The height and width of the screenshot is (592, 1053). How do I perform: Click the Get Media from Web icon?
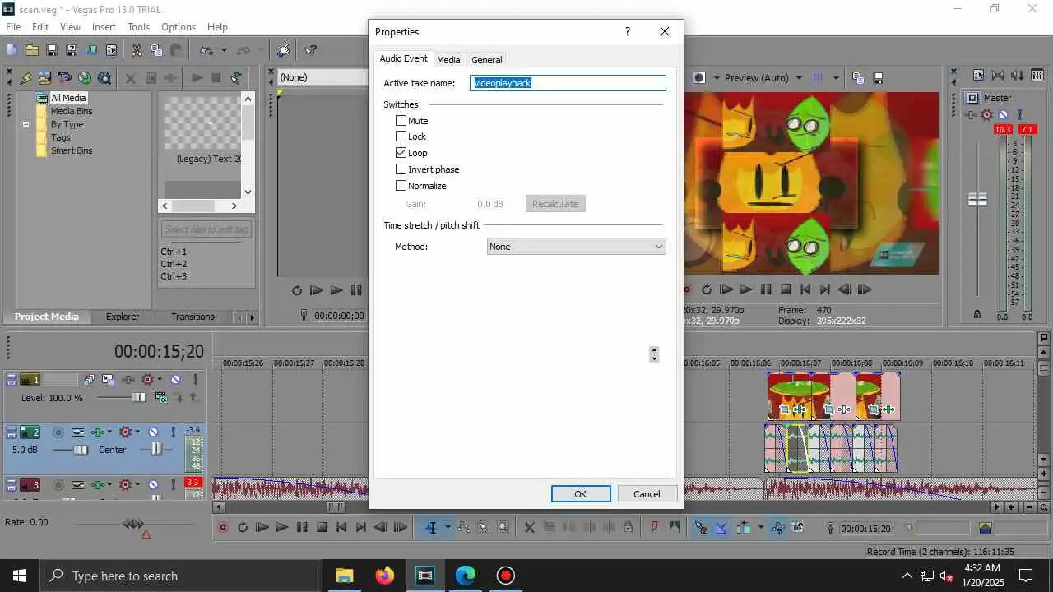[104, 78]
